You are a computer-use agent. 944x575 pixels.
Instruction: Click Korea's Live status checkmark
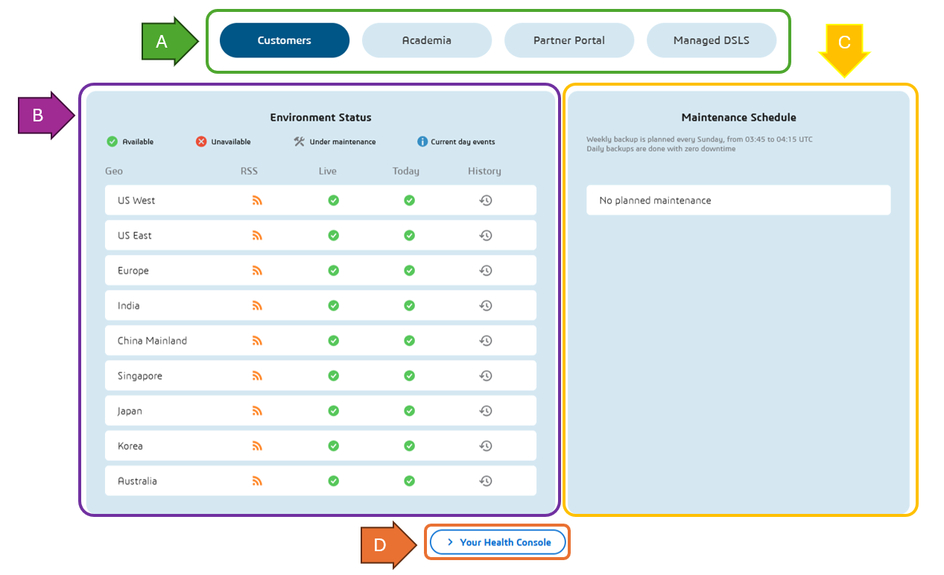[333, 445]
